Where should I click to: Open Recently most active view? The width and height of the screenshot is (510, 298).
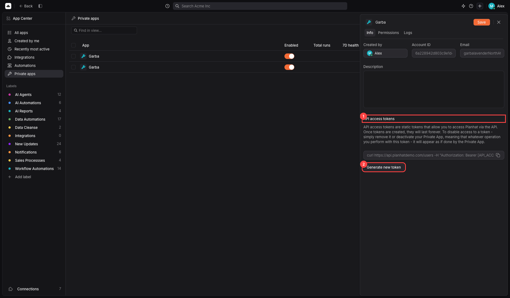coord(34,49)
